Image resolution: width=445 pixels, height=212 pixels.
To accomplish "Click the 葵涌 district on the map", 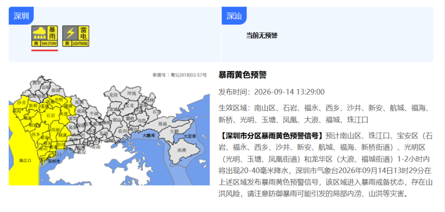I will pos(163,124).
